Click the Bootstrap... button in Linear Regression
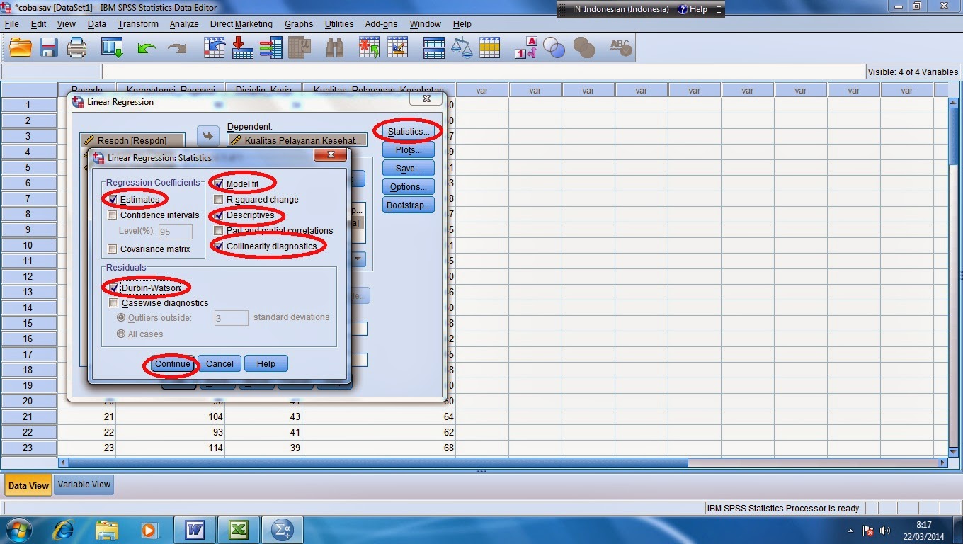This screenshot has height=544, width=963. click(409, 205)
